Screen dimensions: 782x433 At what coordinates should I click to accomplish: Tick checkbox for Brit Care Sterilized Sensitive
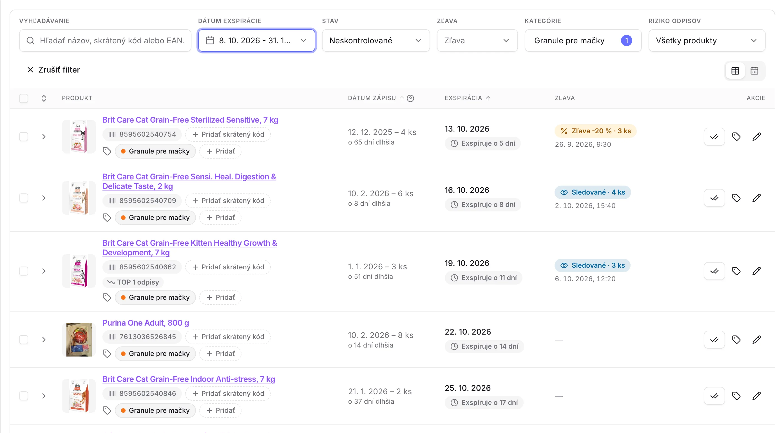coord(24,137)
